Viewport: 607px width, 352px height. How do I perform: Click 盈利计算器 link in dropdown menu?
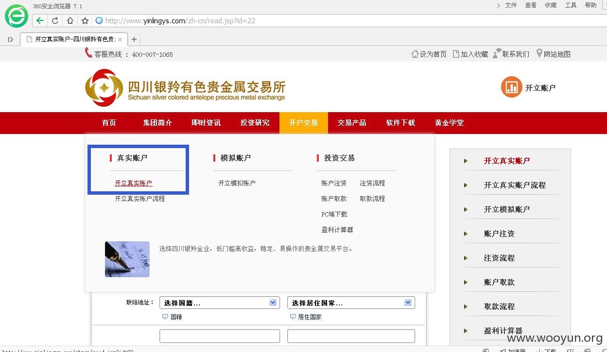[x=337, y=230]
